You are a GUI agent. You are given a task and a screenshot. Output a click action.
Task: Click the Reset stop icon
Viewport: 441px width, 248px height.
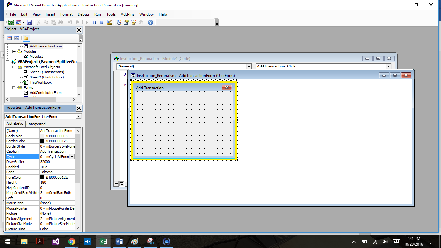click(x=102, y=22)
